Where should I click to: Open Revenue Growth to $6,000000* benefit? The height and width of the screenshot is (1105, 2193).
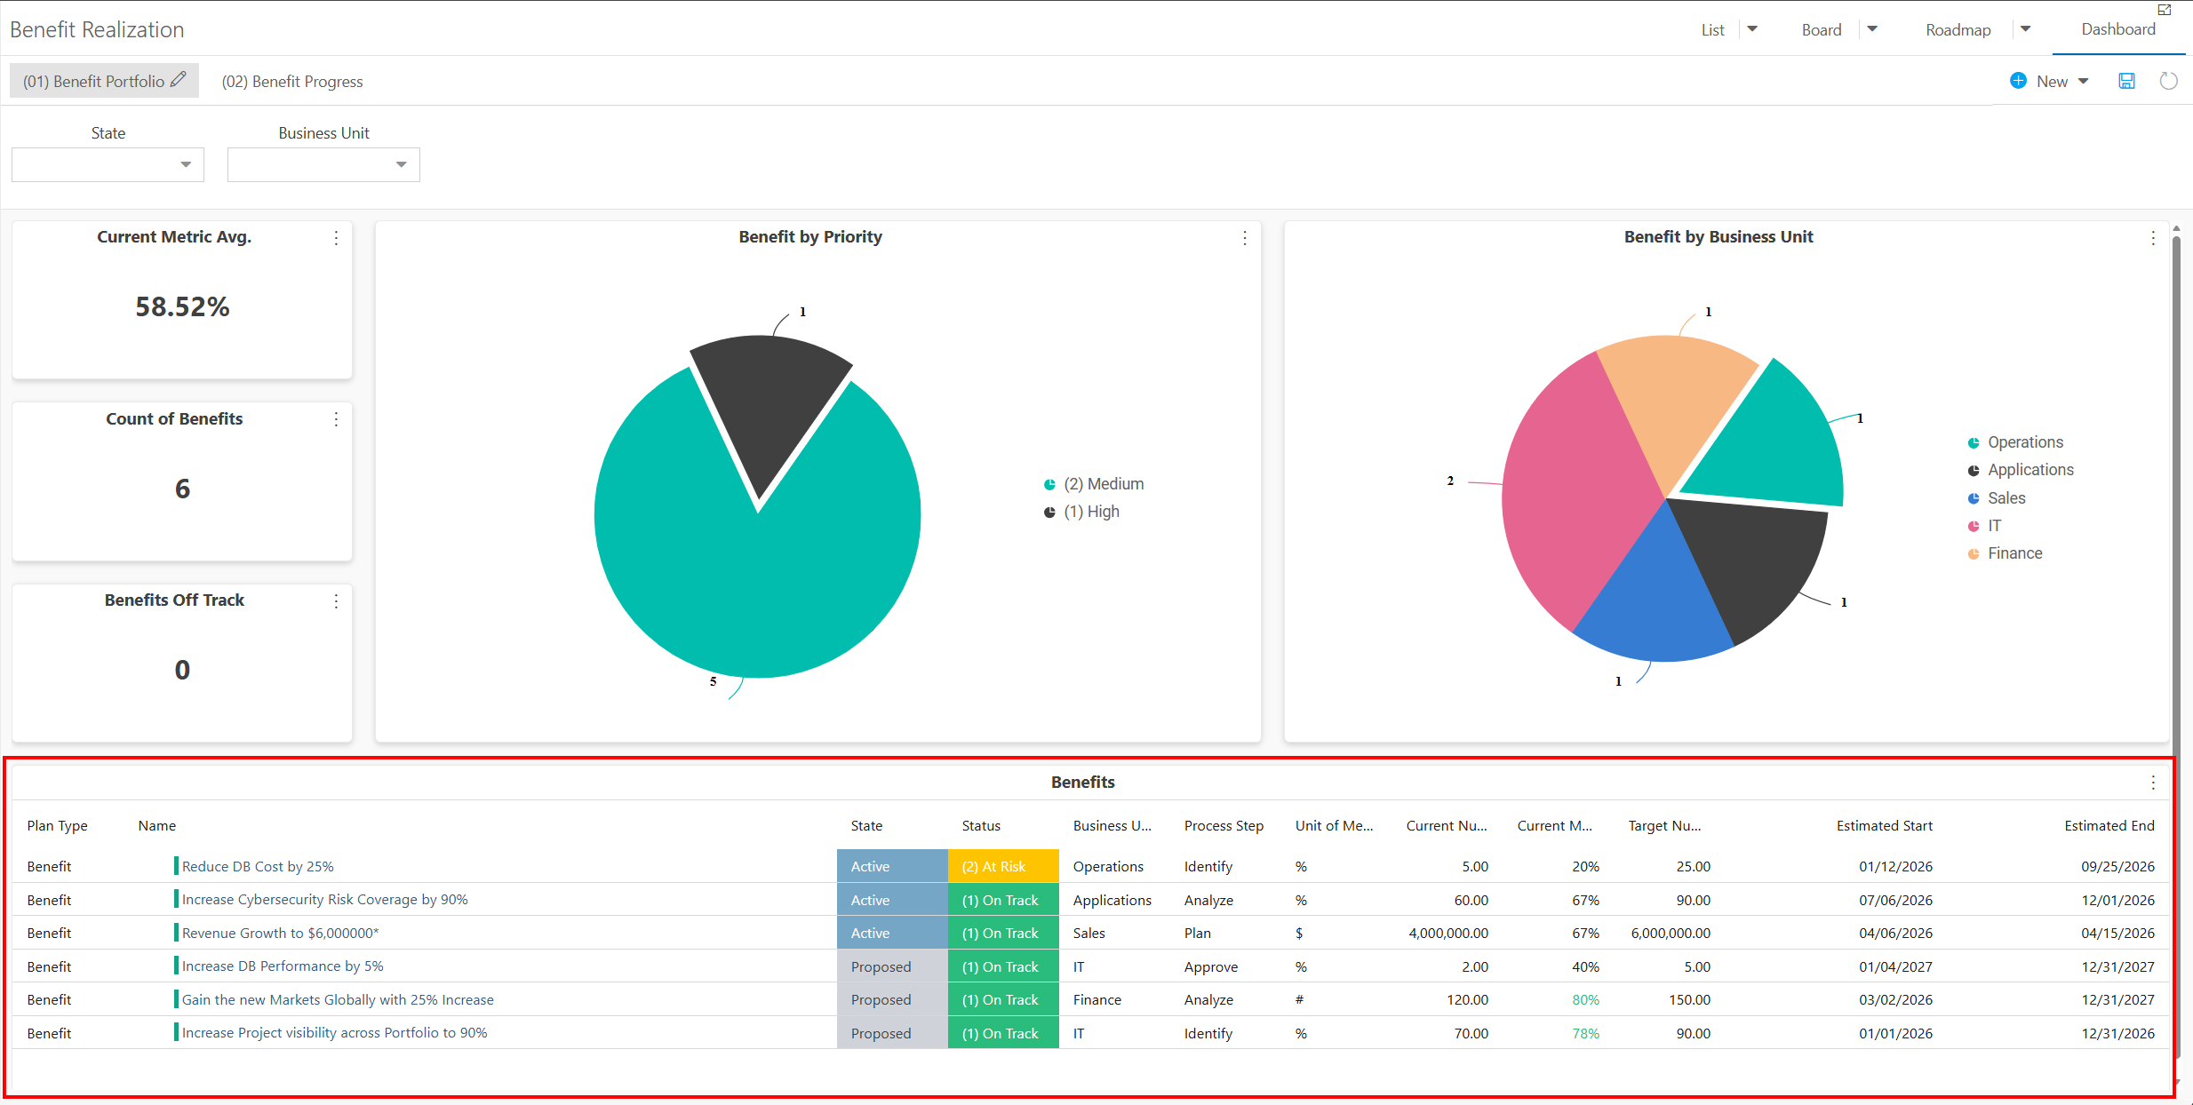click(x=280, y=933)
